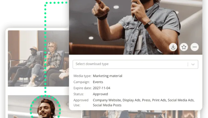Click the Campaign label

(x=82, y=82)
